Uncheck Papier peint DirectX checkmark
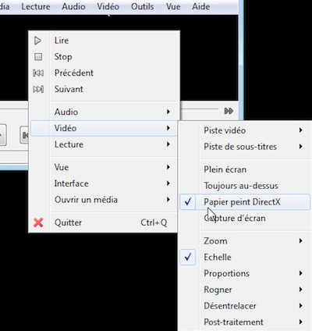Screen dimensions: 312x331 coord(188,201)
